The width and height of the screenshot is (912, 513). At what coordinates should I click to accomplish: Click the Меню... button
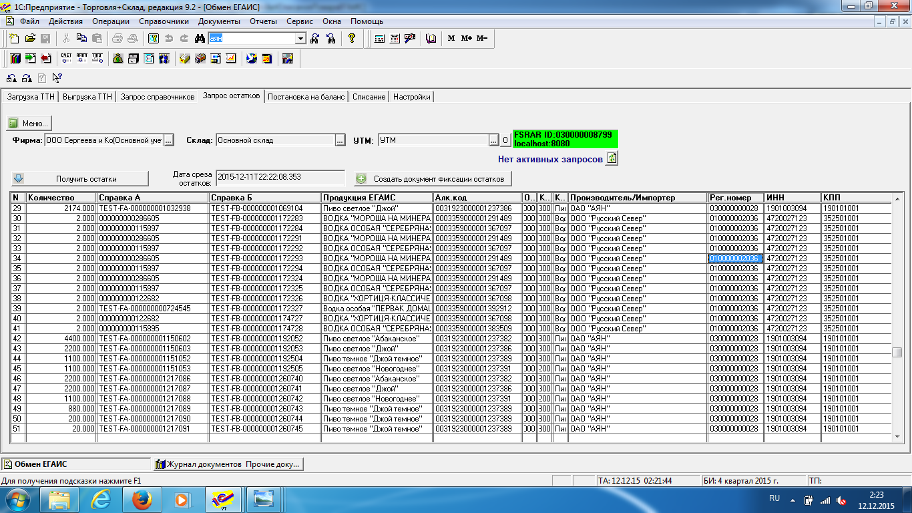click(29, 124)
